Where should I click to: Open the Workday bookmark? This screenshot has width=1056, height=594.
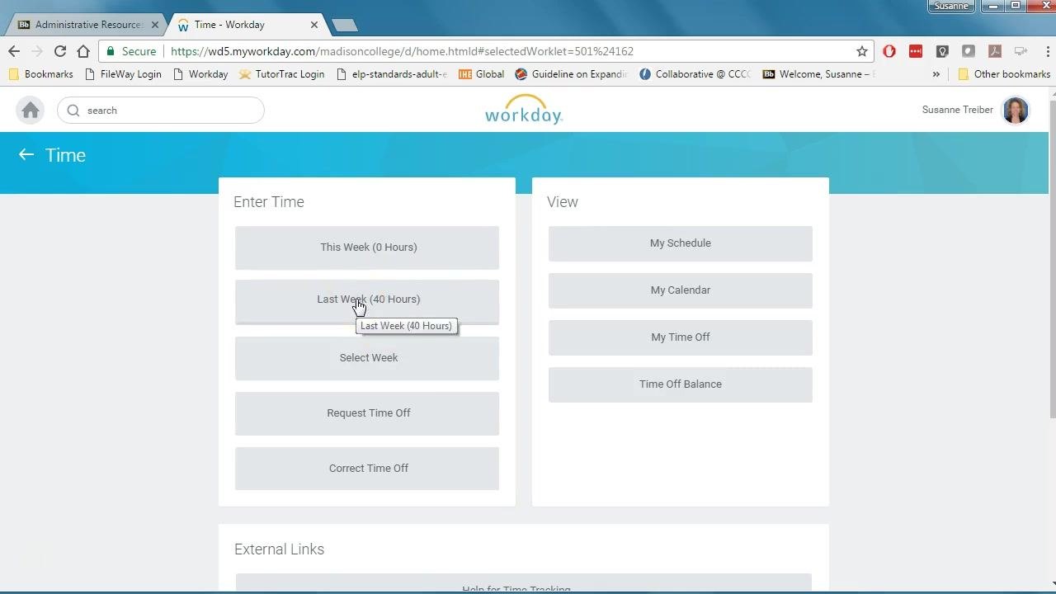coord(200,74)
